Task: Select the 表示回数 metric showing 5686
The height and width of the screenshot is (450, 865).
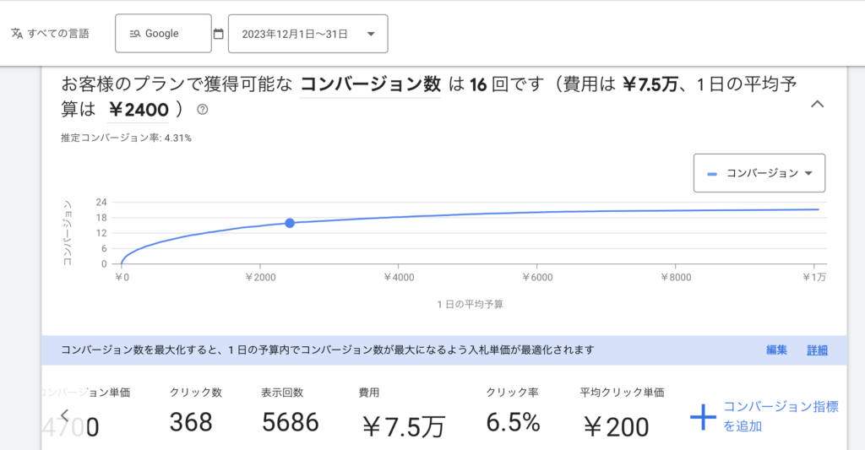Action: pos(290,412)
